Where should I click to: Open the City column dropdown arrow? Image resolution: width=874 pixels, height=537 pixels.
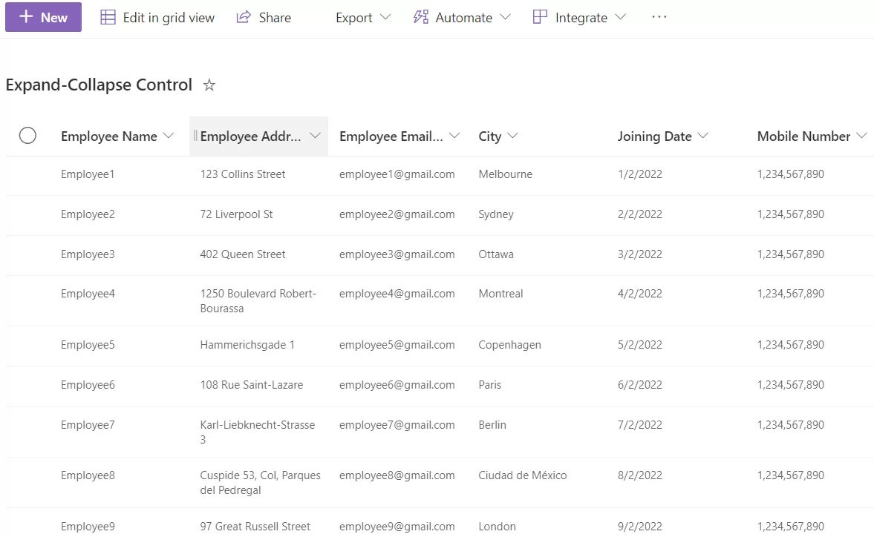pyautogui.click(x=512, y=136)
